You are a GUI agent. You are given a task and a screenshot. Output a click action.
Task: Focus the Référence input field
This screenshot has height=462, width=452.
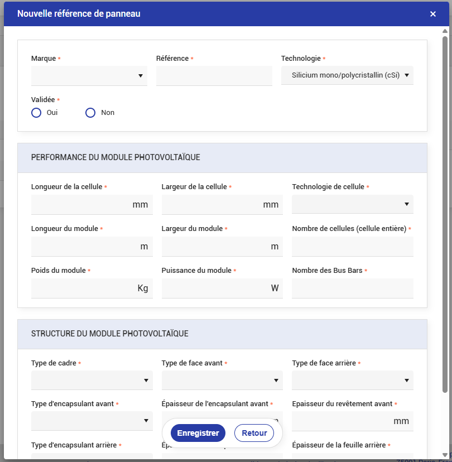[214, 76]
